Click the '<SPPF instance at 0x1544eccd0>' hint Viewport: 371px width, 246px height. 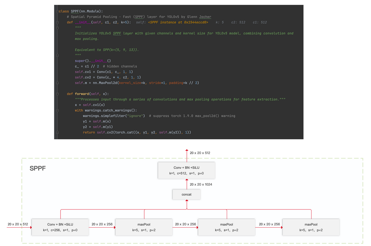pyautogui.click(x=178, y=22)
